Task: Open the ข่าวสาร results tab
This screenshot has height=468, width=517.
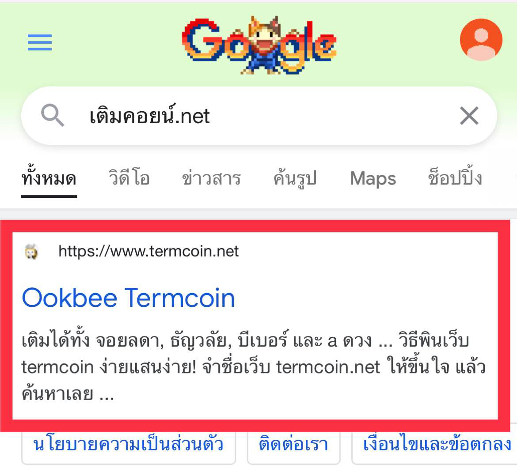Action: [211, 179]
